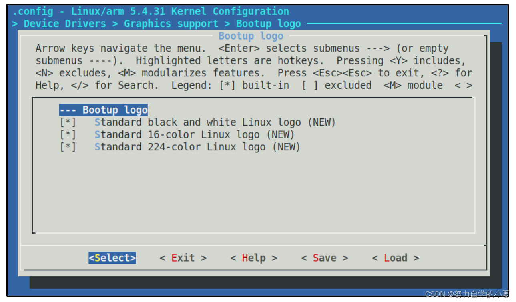Toggle Standard black and white Linux logo checkbox
This screenshot has height=302, width=516.
pos(68,122)
